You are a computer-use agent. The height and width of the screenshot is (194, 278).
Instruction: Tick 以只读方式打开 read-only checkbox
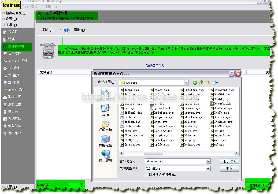(146, 175)
